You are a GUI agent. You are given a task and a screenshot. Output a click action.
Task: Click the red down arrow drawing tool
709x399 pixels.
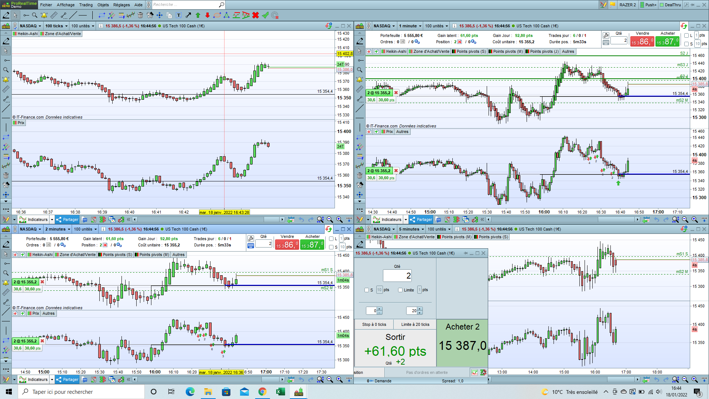[x=208, y=15]
